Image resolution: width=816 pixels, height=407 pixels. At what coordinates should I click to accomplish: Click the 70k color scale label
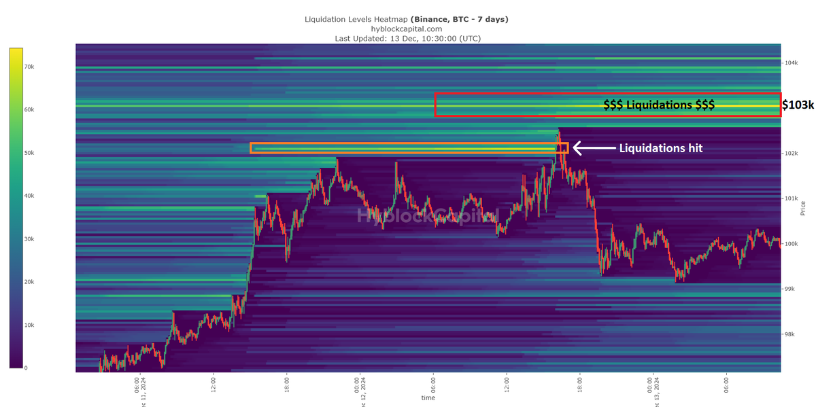[30, 67]
